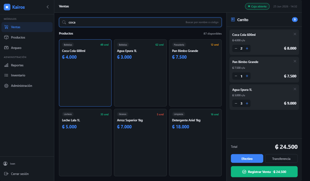Screen dimensions: 310x181
Task: Click the magnifying glass search icon
Action: pyautogui.click(x=64, y=22)
